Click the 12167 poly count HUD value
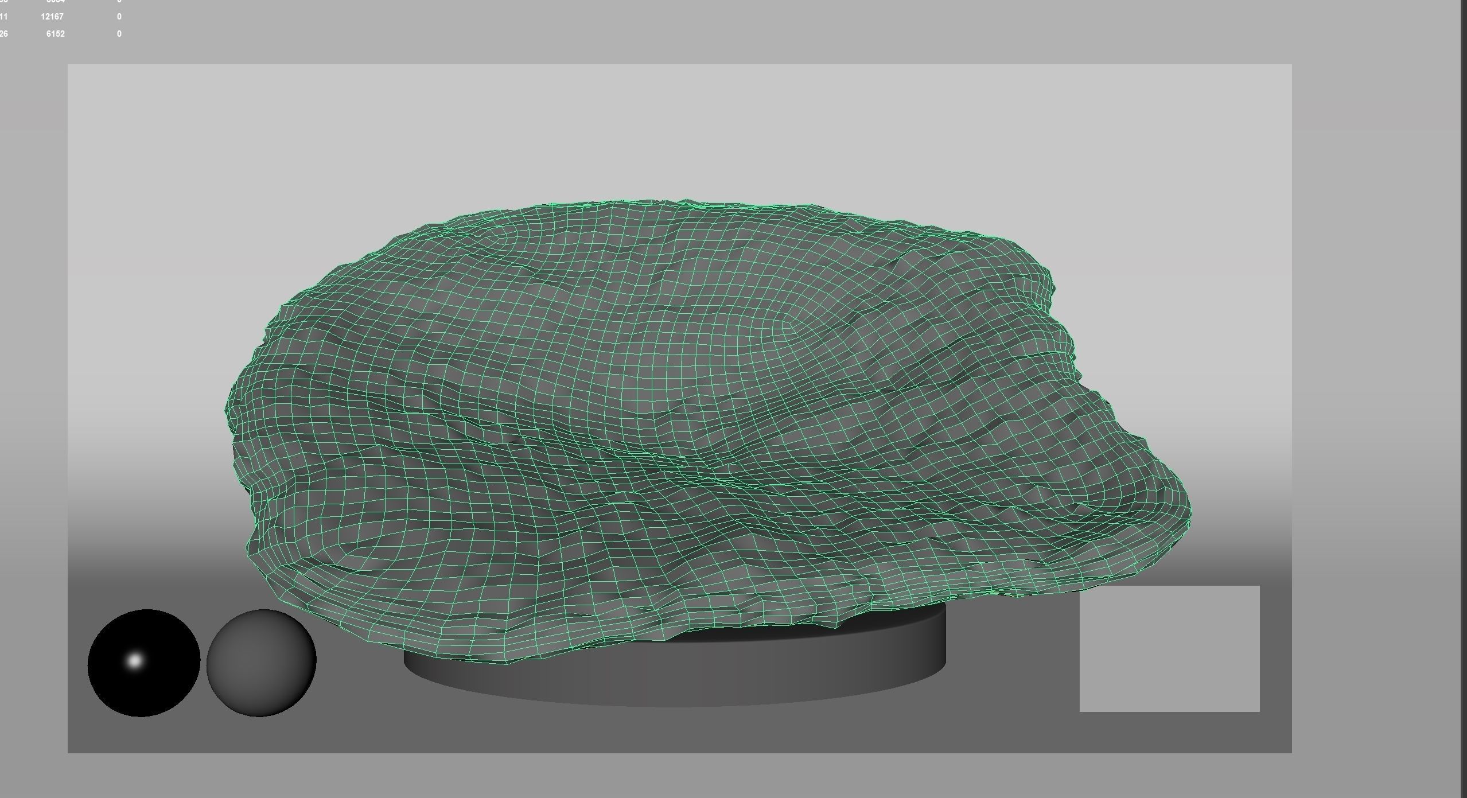1467x798 pixels. click(52, 17)
